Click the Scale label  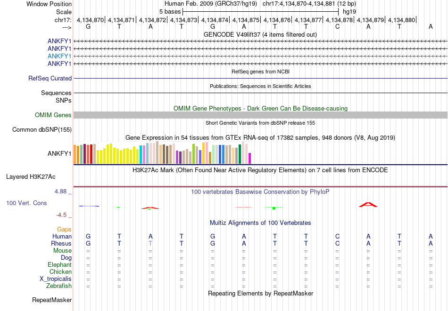point(64,12)
